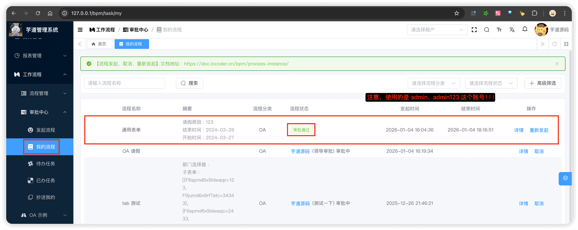Select 我的流程 tab
This screenshot has width=578, height=230.
click(x=132, y=44)
